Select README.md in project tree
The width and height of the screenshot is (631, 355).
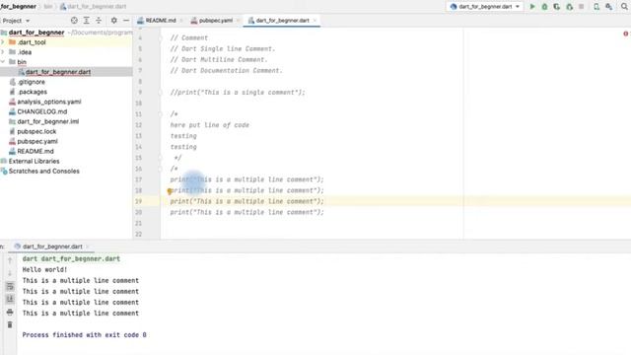(x=35, y=151)
